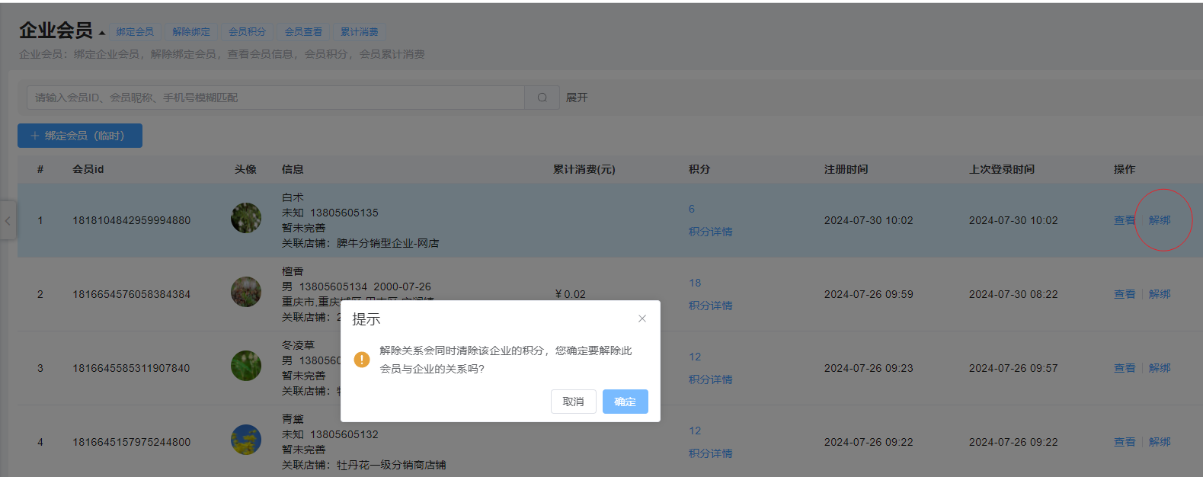The height and width of the screenshot is (477, 1203).
Task: Click the 信息 column header
Action: click(293, 169)
